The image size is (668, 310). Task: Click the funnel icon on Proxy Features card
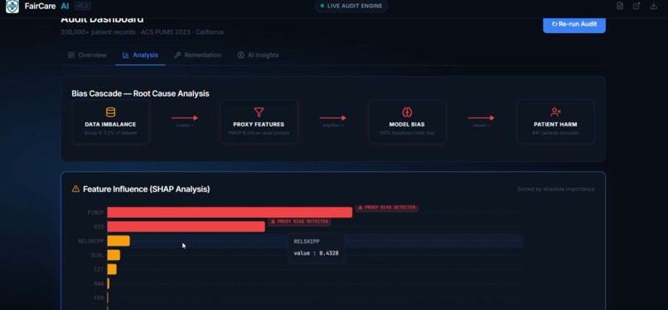[x=259, y=112]
